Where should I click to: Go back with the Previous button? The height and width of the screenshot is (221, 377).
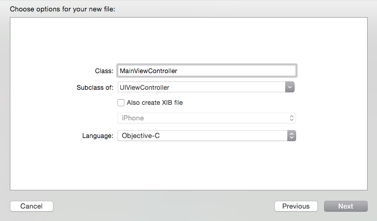click(296, 206)
